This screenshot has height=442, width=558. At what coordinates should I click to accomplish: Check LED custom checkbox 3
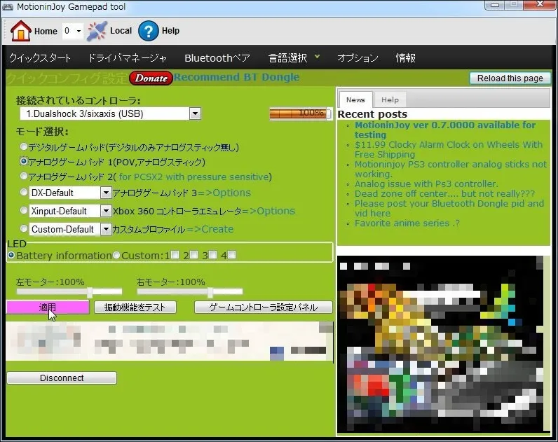point(213,254)
